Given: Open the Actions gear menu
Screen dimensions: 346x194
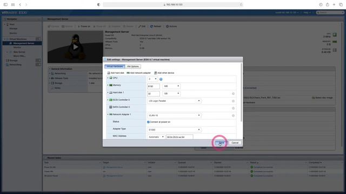Looking at the screenshot, I should (x=171, y=26).
